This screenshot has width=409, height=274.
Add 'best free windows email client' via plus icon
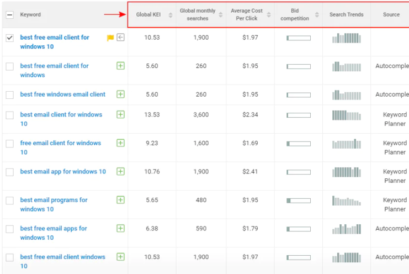tap(121, 94)
